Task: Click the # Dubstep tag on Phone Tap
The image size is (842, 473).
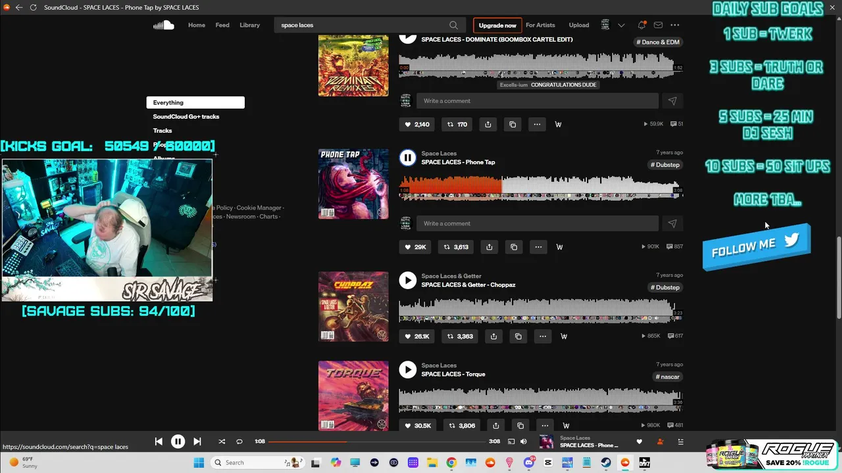Action: [664, 165]
